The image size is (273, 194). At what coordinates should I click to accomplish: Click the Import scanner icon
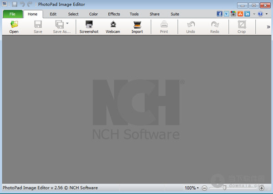click(x=137, y=25)
